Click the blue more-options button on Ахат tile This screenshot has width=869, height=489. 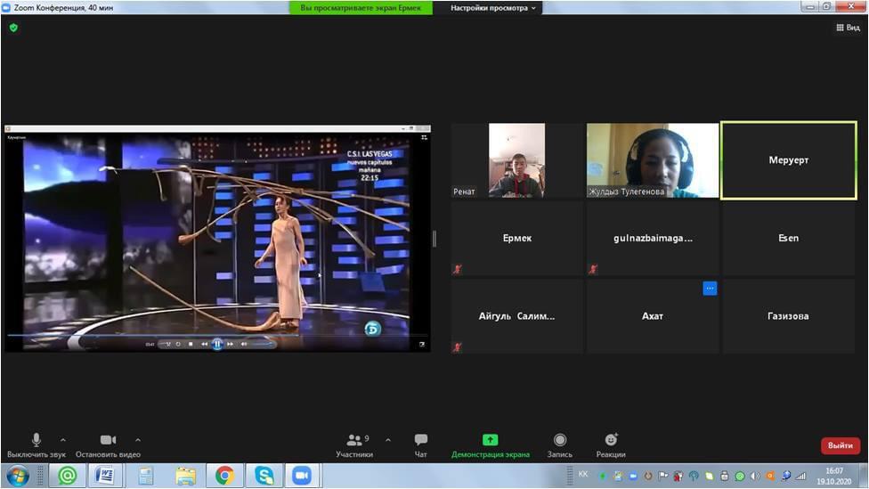pyautogui.click(x=710, y=288)
